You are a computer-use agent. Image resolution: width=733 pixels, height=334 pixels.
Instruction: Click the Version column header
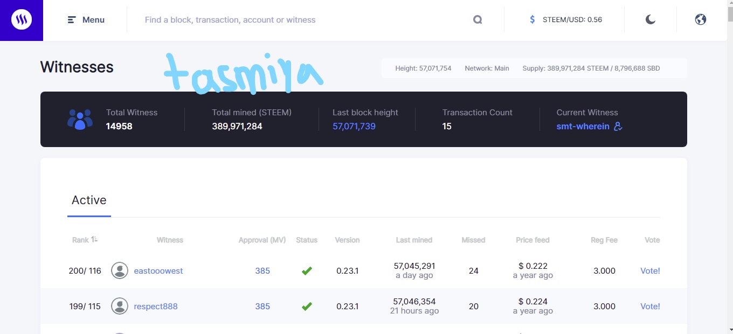(347, 240)
